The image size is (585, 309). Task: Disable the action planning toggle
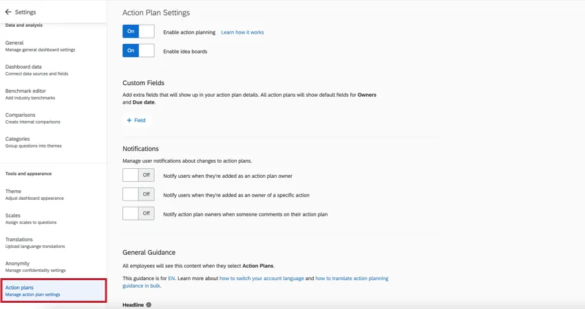pyautogui.click(x=138, y=32)
